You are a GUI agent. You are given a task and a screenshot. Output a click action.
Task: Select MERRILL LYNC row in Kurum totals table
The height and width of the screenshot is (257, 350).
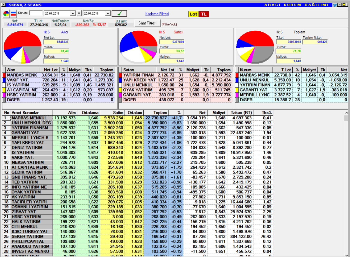point(292,95)
